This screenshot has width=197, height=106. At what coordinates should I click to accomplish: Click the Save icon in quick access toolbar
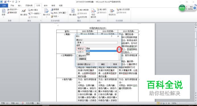pos(5,2)
